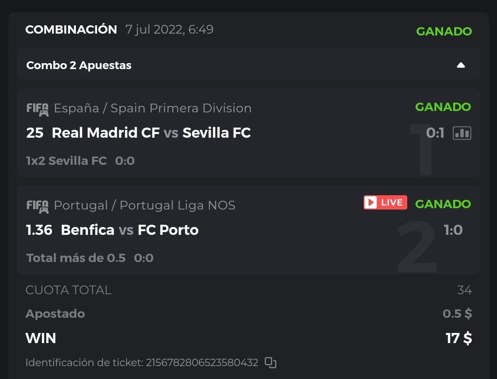Screen dimensions: 497x379
Task: Copy the ticket identification number
Action: click(x=271, y=362)
